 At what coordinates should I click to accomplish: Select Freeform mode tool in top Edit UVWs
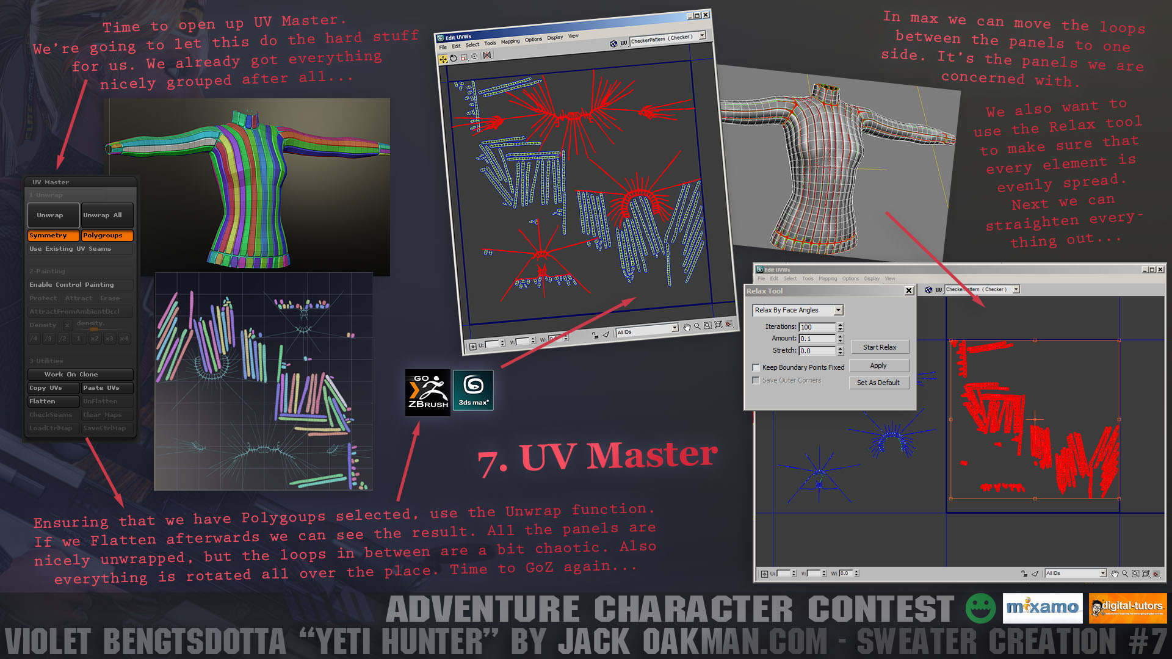[x=474, y=56]
